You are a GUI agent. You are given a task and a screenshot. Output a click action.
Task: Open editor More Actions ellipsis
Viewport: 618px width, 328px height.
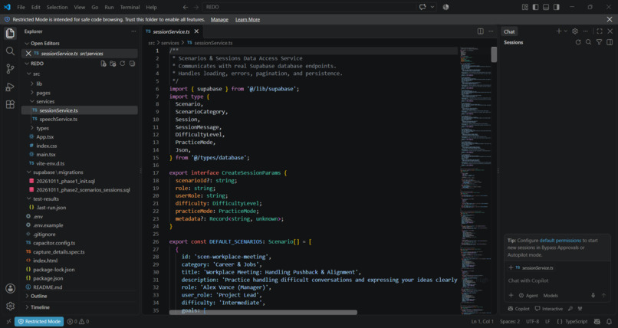[491, 31]
